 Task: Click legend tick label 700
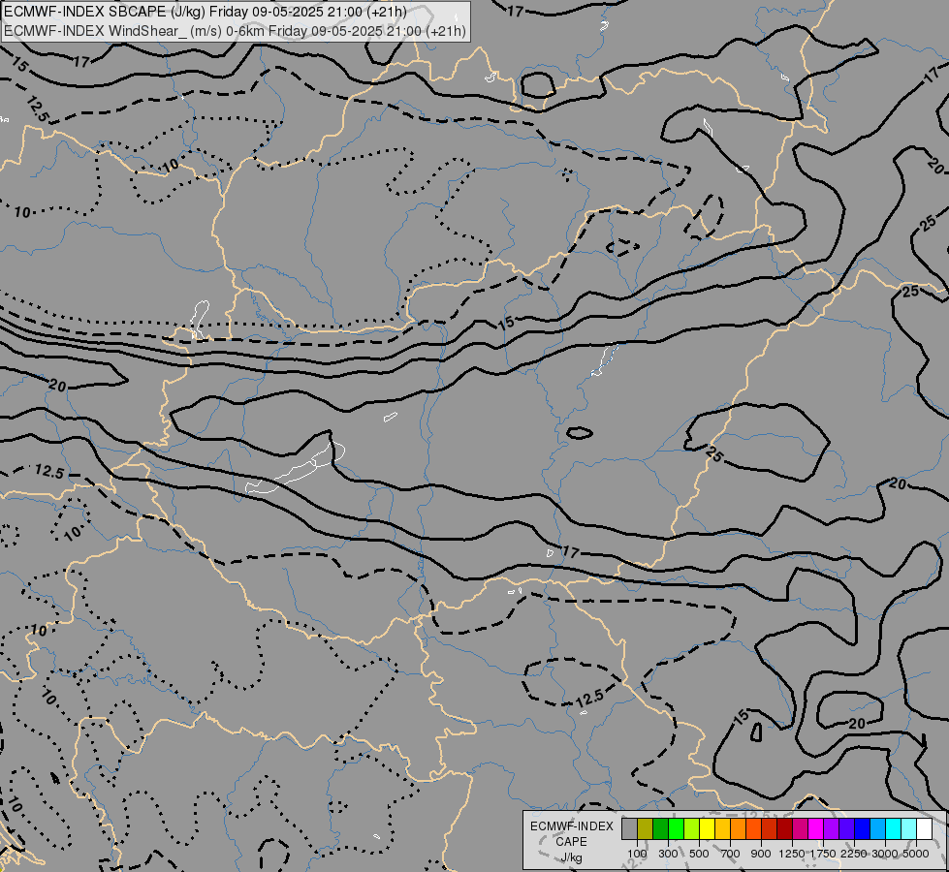pyautogui.click(x=731, y=854)
